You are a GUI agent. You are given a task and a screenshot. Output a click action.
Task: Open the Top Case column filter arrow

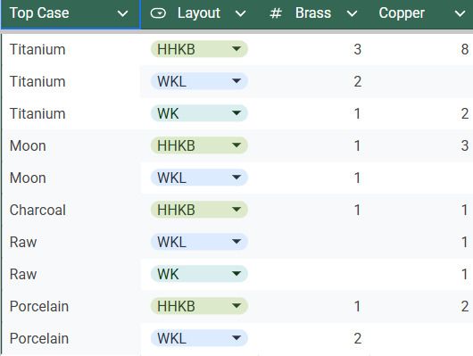pos(122,13)
